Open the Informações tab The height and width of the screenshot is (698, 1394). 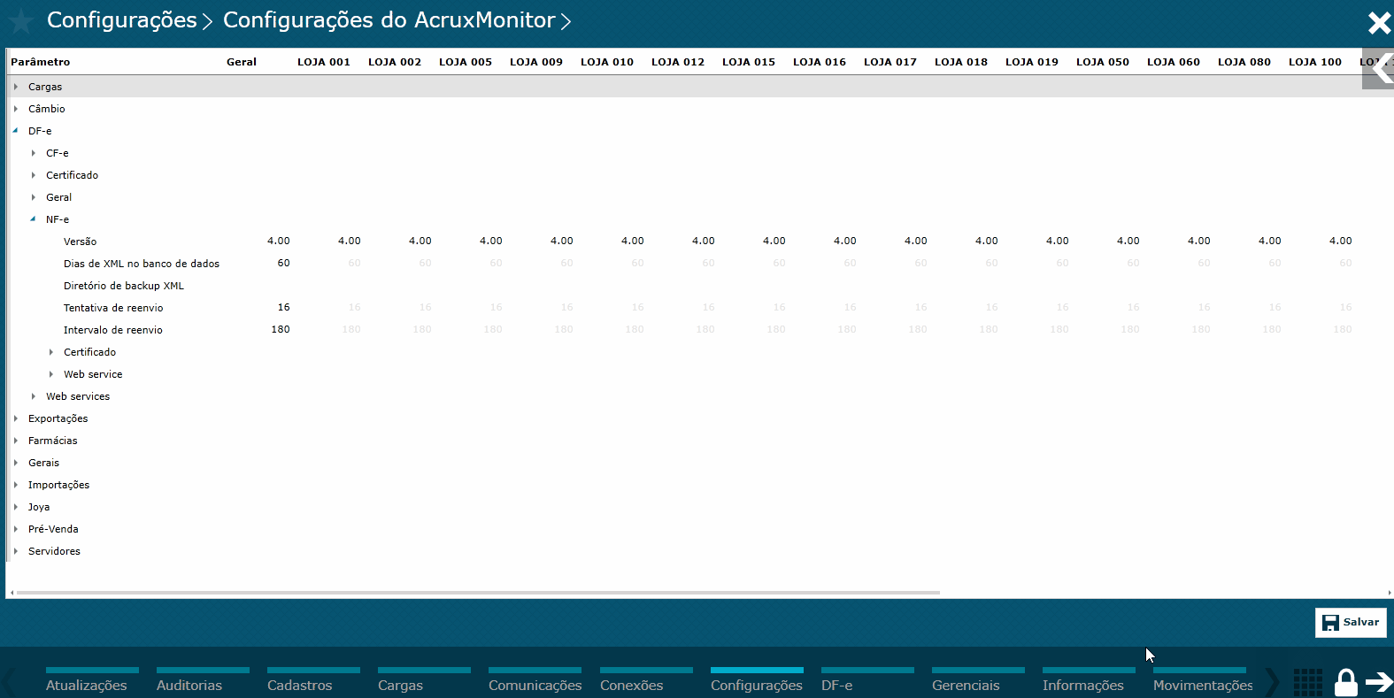coord(1089,681)
